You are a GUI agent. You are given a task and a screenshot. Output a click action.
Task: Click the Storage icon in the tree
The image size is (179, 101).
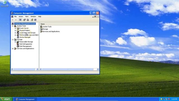[15, 40]
